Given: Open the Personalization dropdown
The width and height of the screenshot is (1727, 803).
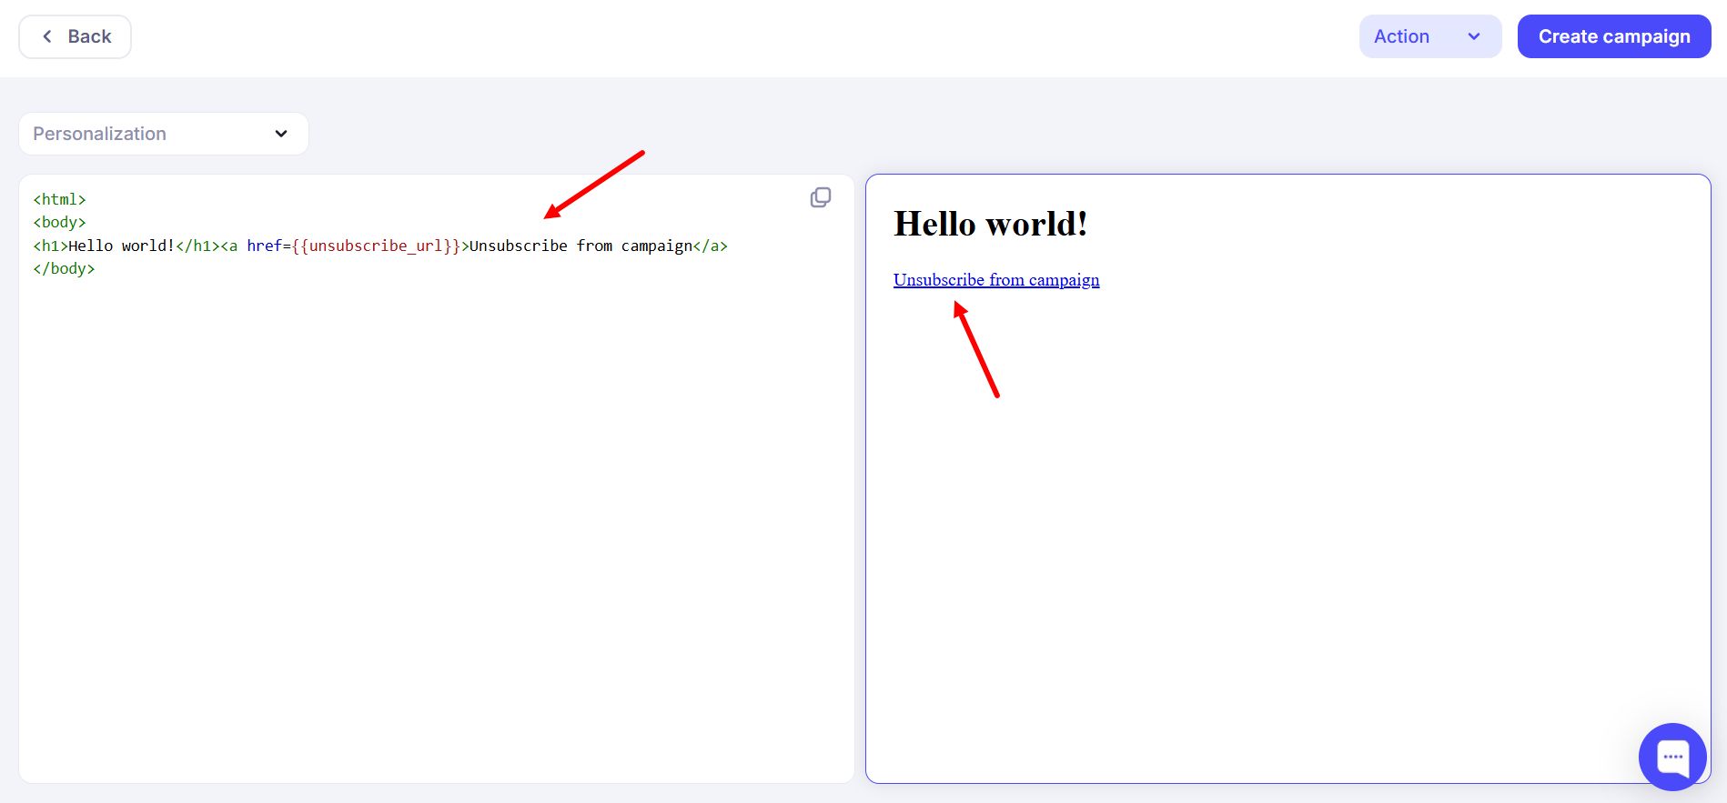Looking at the screenshot, I should tap(163, 134).
